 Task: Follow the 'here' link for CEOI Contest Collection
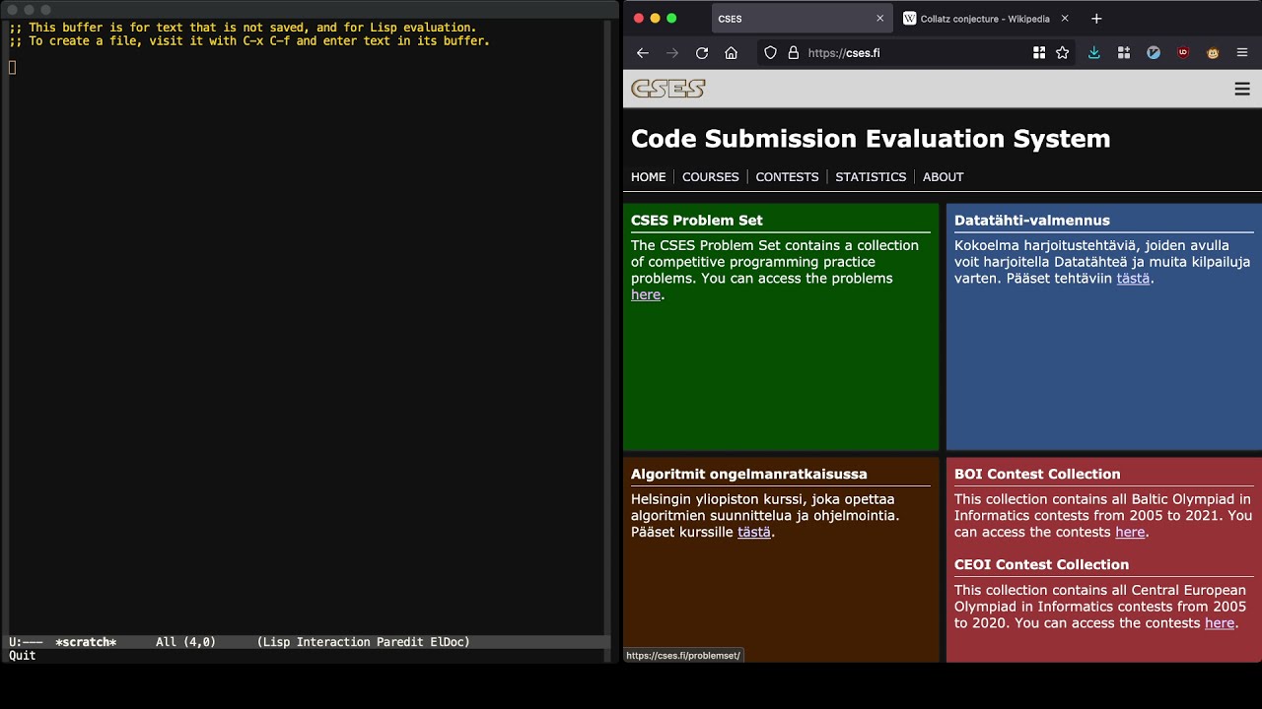point(1220,622)
